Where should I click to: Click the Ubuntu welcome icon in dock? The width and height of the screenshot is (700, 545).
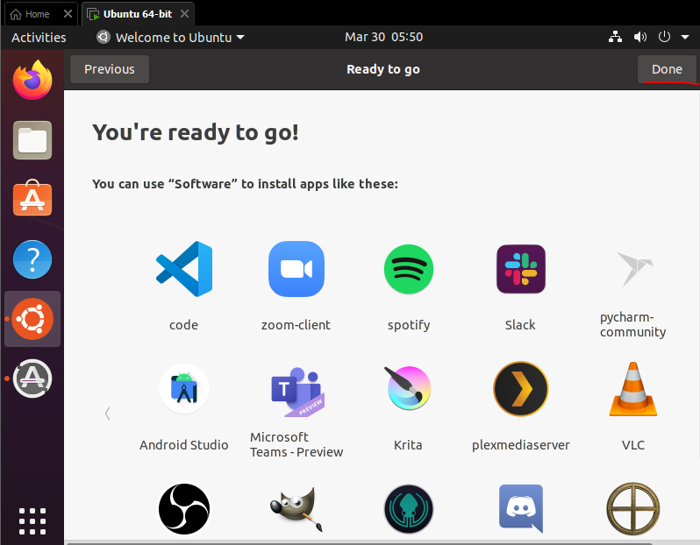(x=32, y=319)
